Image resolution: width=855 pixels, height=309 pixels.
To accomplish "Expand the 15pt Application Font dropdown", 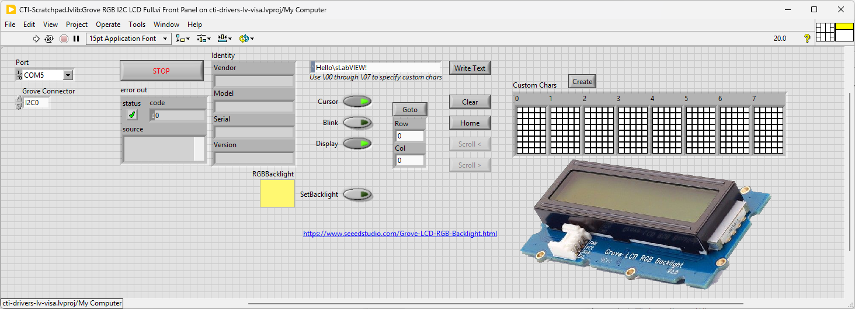I will pyautogui.click(x=128, y=39).
